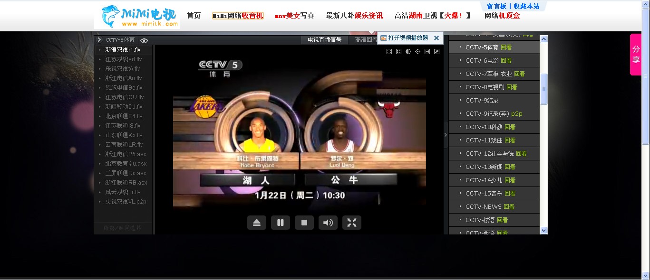
Task: Select source 恩施电信Be.flv
Action: pos(123,88)
